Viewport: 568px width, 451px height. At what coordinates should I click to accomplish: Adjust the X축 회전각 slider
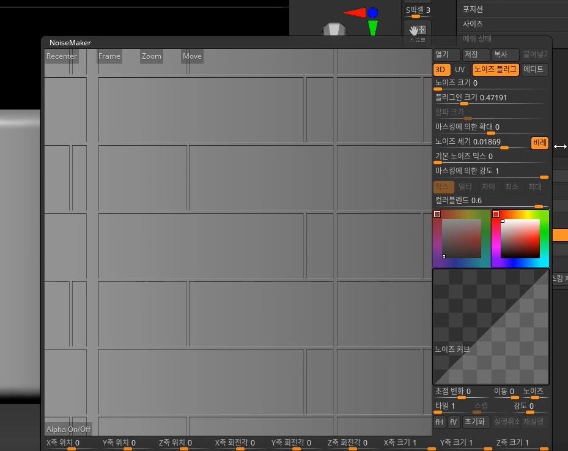click(240, 444)
